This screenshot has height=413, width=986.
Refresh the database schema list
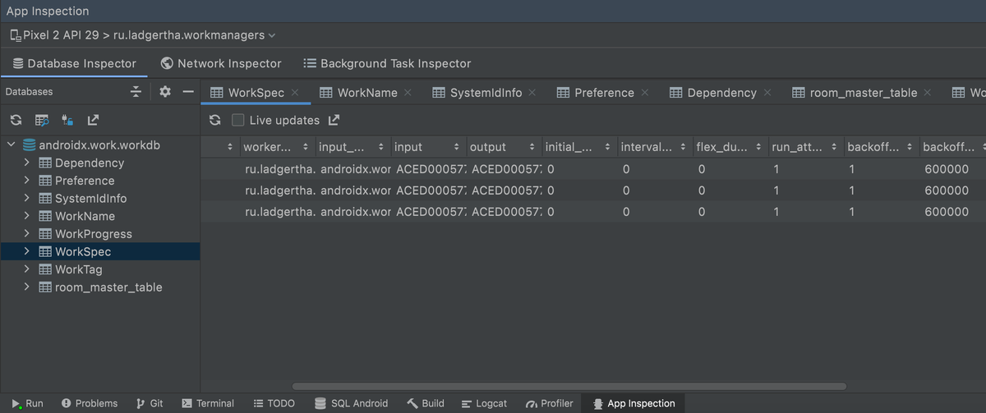click(16, 121)
